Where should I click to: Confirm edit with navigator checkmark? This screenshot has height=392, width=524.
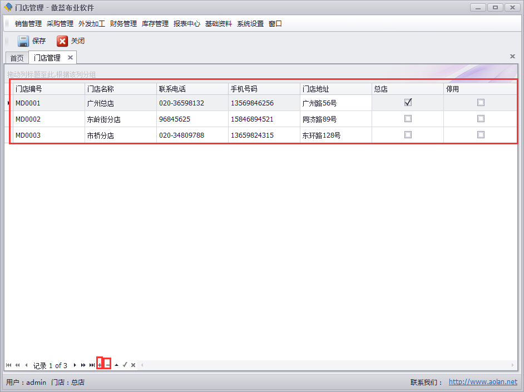[x=125, y=365]
